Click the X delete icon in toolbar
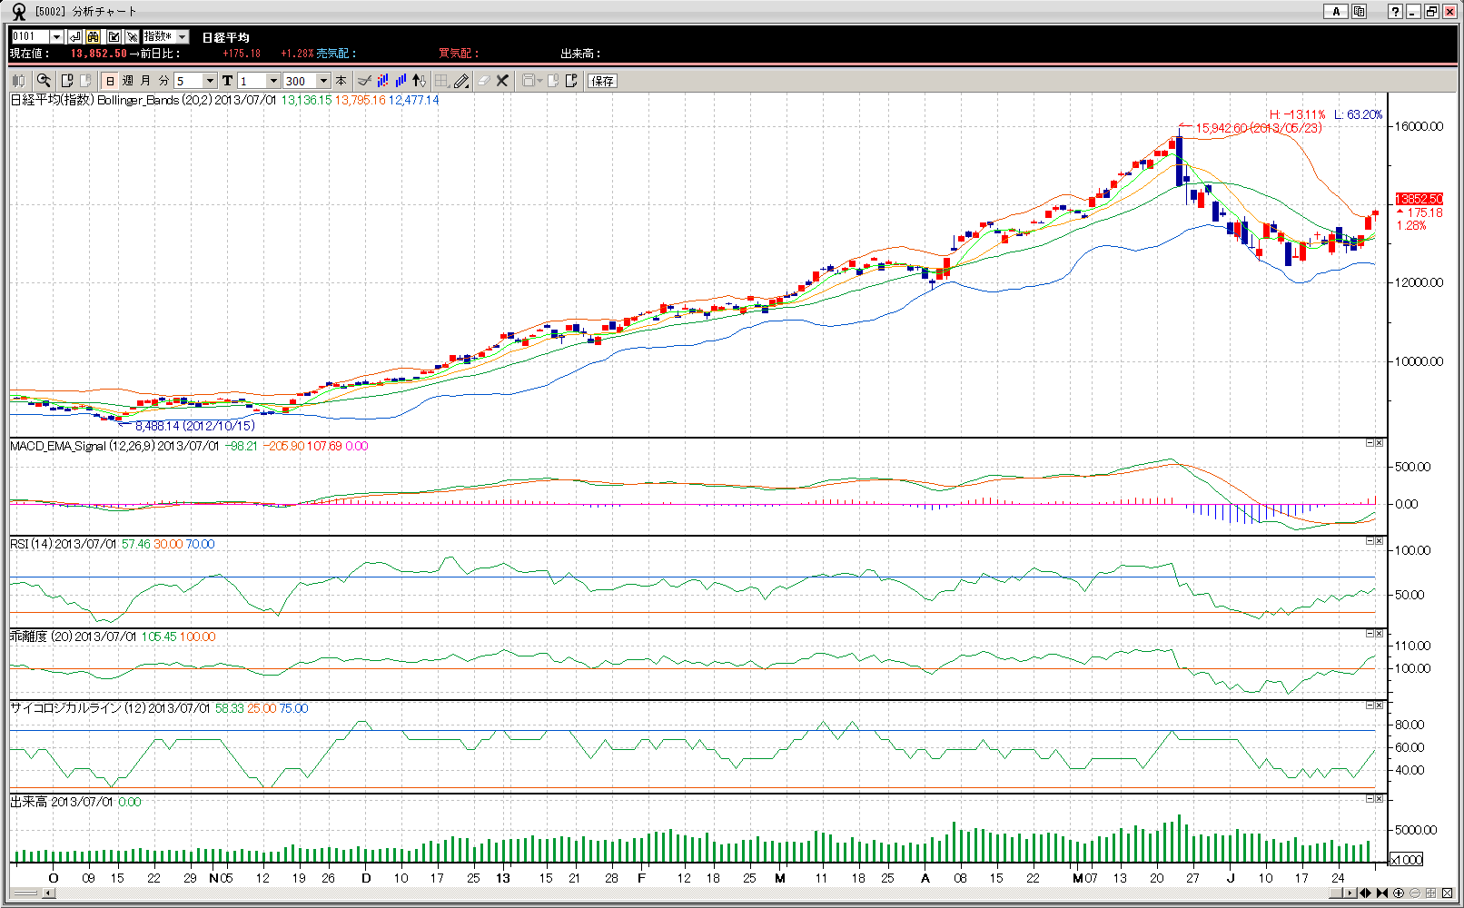1464x908 pixels. click(x=502, y=81)
